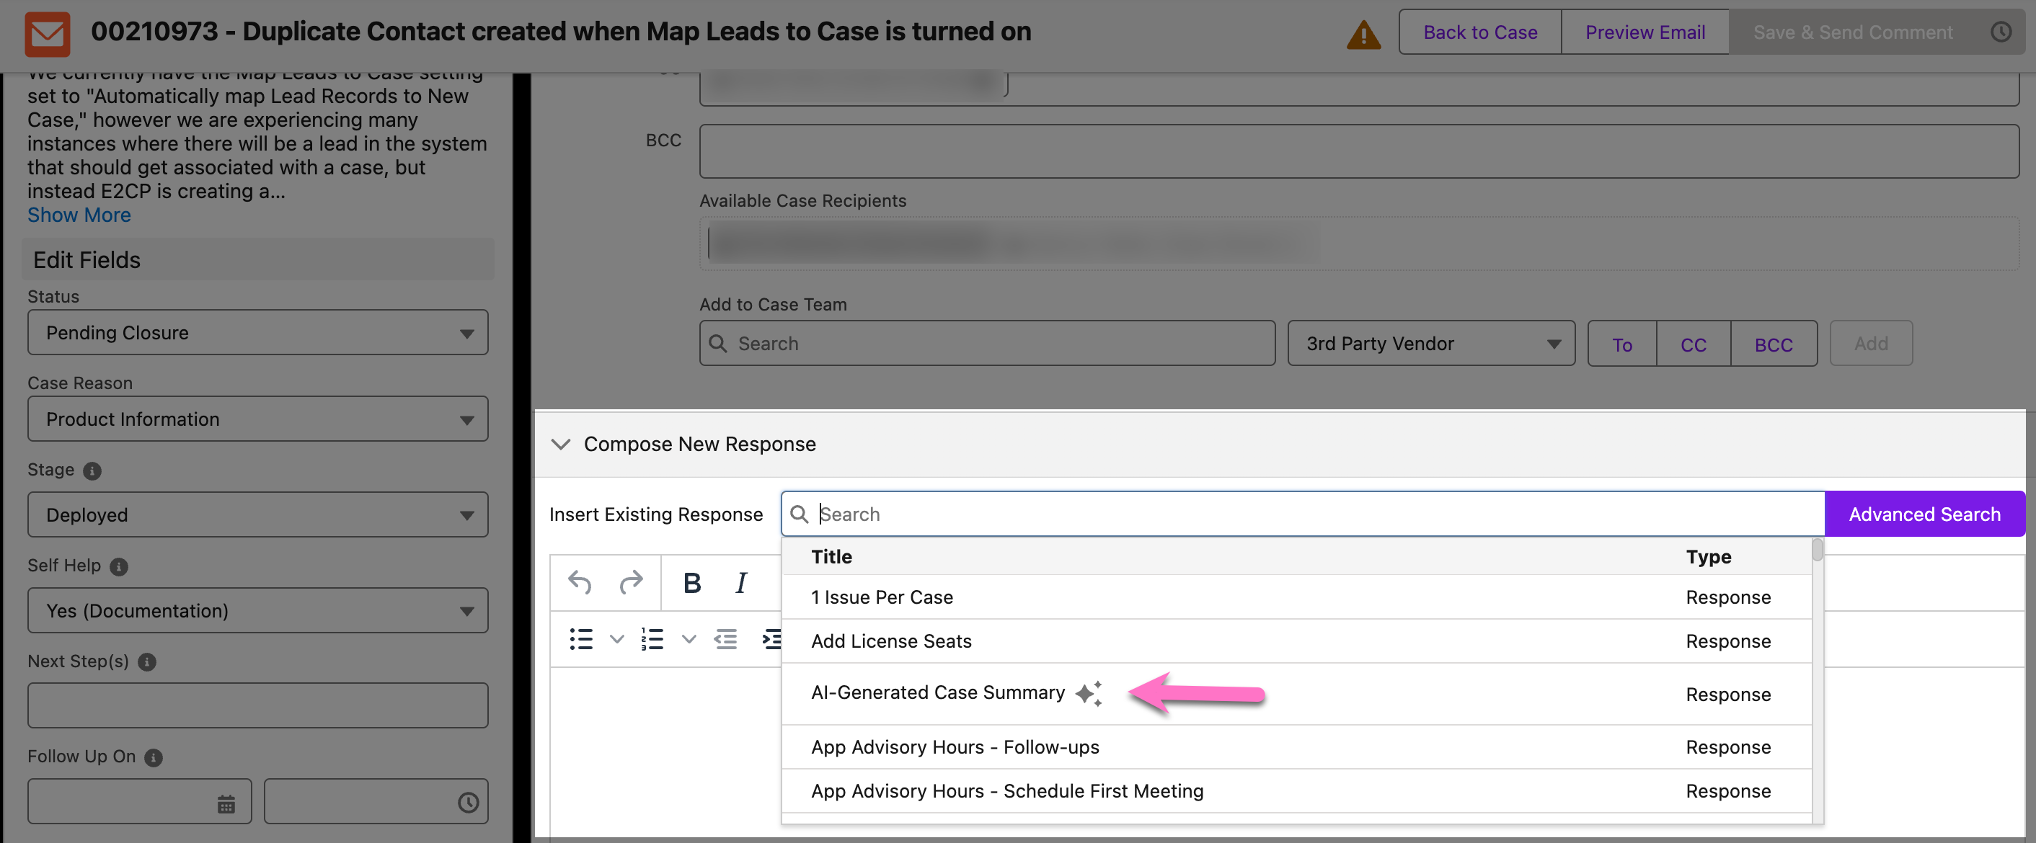Click the Add to Case Team search field
Screen dimensions: 2036x843
(986, 344)
